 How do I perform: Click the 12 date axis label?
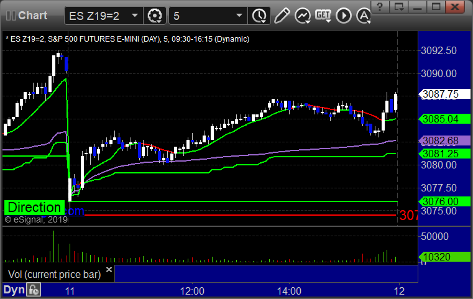pos(399,291)
